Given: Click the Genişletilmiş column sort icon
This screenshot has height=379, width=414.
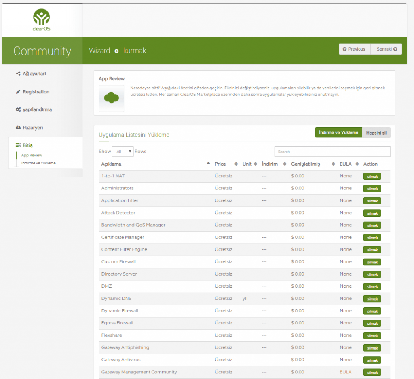Looking at the screenshot, I should (333, 164).
